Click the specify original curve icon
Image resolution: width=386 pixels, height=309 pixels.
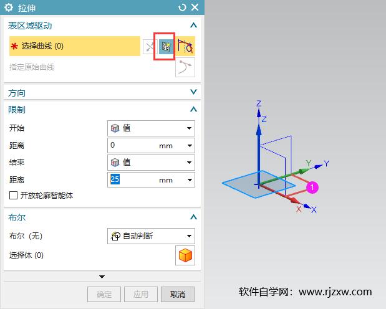pyautogui.click(x=185, y=67)
